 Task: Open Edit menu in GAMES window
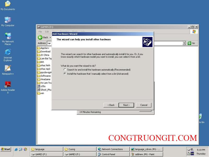point(47,32)
